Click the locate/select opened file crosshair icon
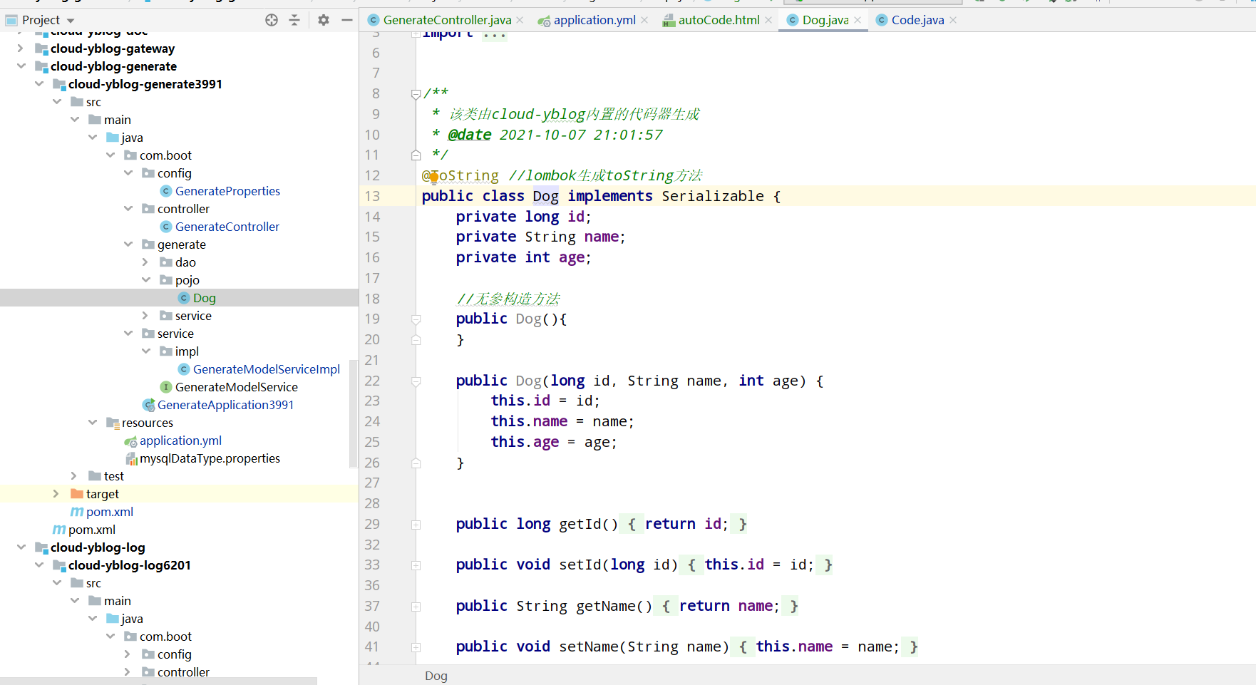 point(272,20)
